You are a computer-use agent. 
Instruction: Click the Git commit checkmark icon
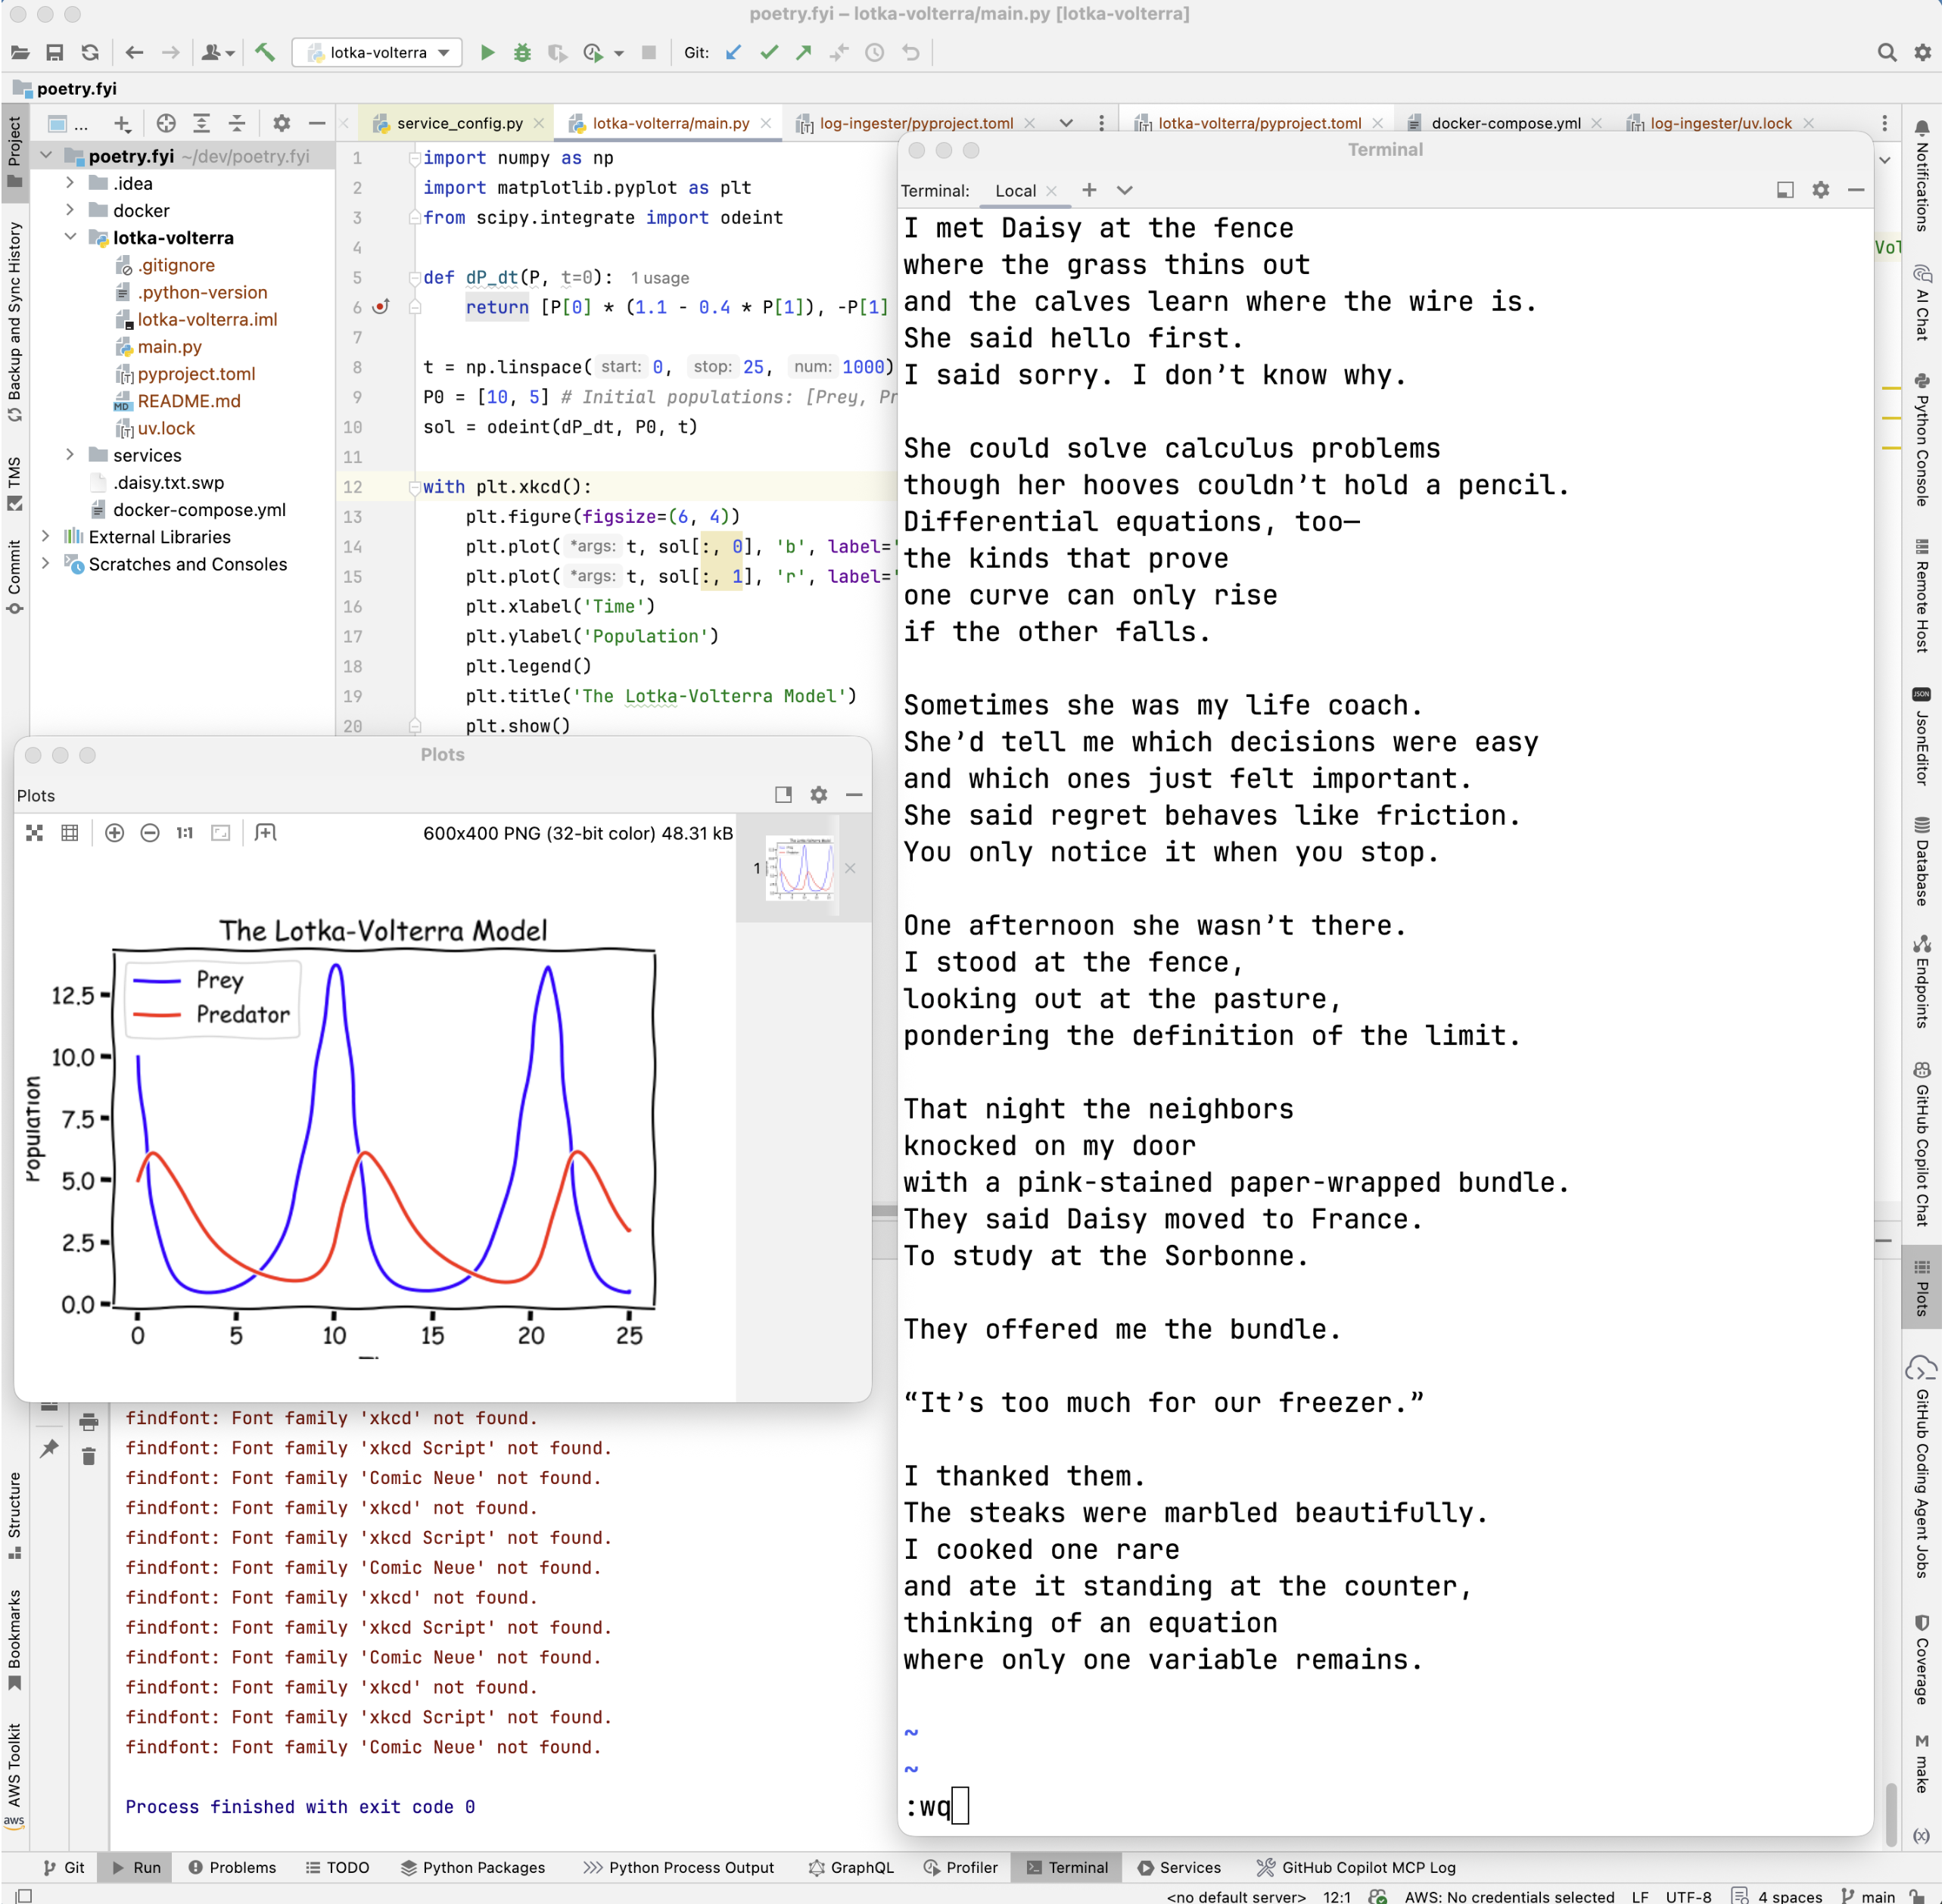pos(769,52)
